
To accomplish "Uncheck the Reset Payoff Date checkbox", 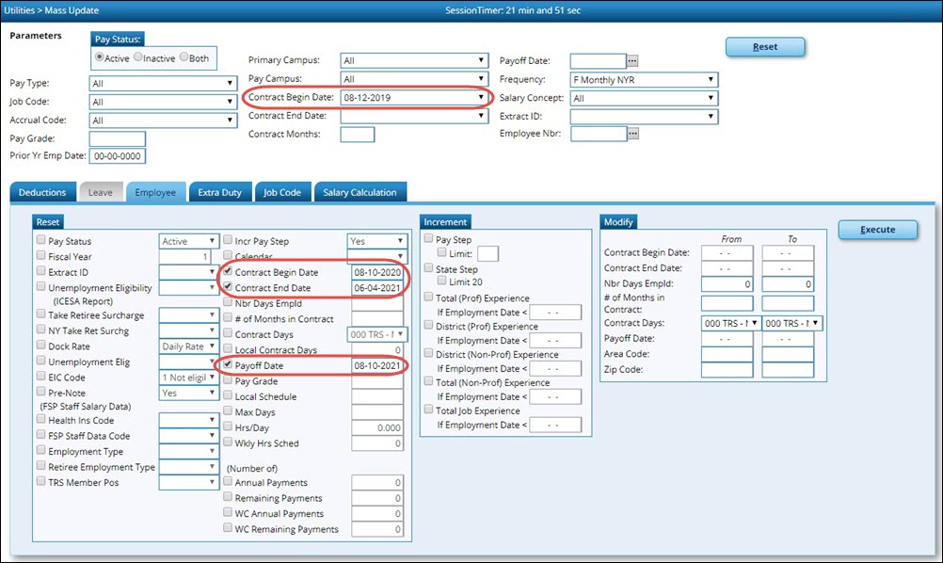I will click(227, 364).
